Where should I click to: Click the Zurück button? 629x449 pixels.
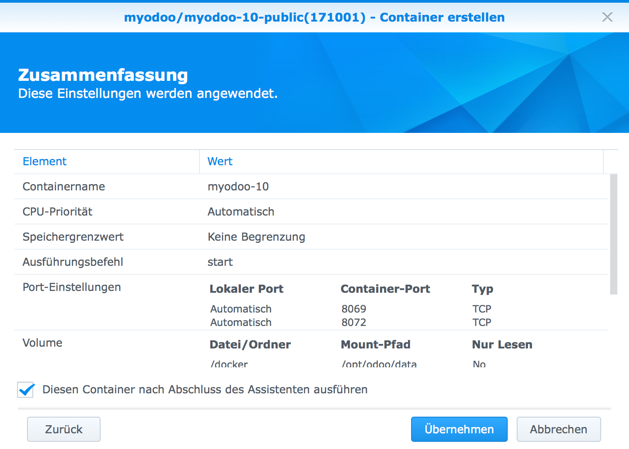63,429
